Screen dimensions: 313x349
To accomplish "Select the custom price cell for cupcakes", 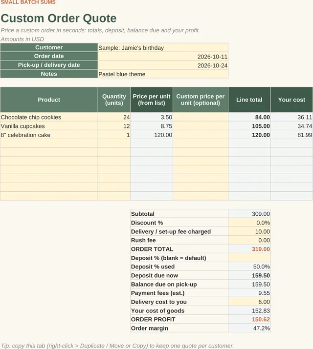I will [x=201, y=126].
